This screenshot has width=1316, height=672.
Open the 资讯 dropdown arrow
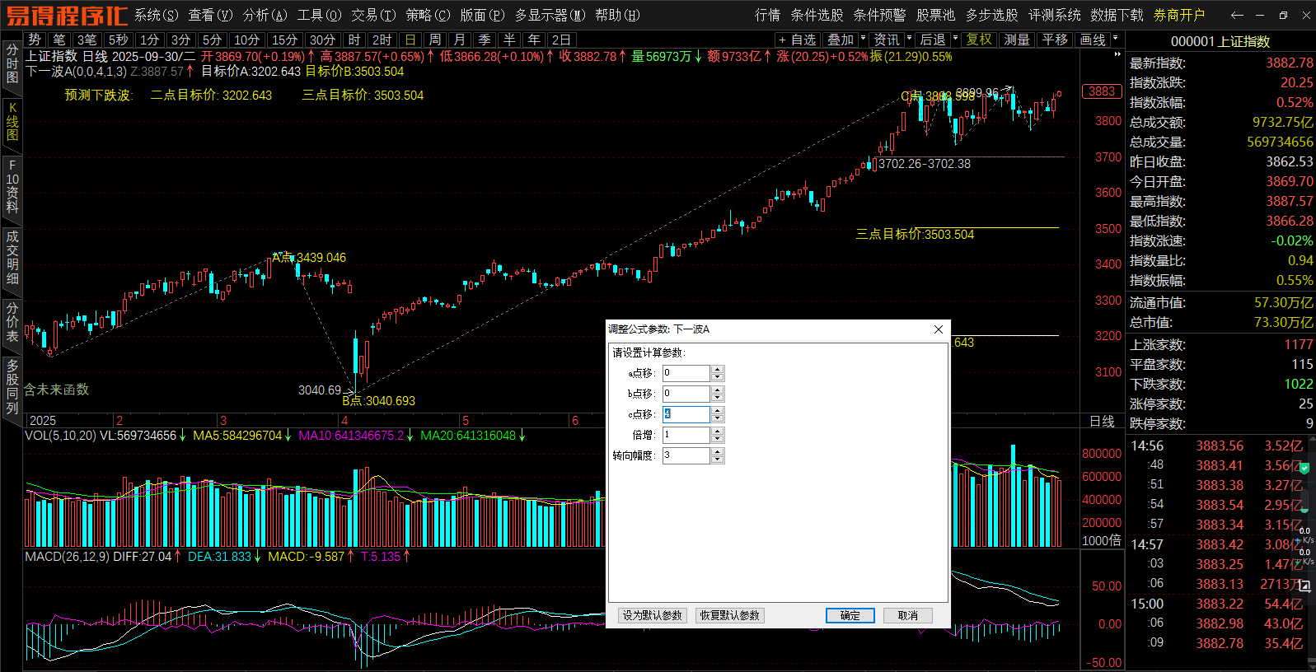(x=910, y=39)
